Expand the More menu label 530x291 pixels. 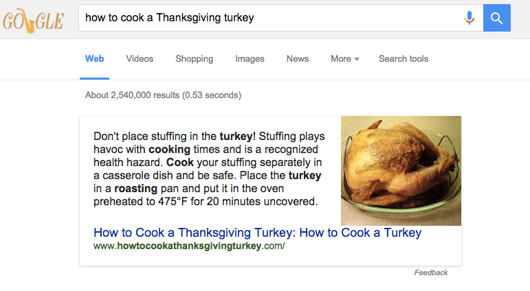[x=341, y=59]
